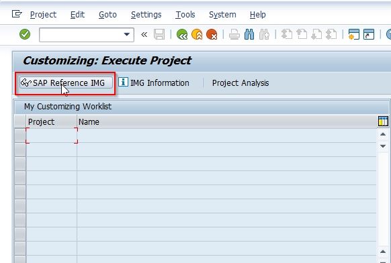Select the second worklist row selector
391x263 pixels.
click(x=20, y=150)
